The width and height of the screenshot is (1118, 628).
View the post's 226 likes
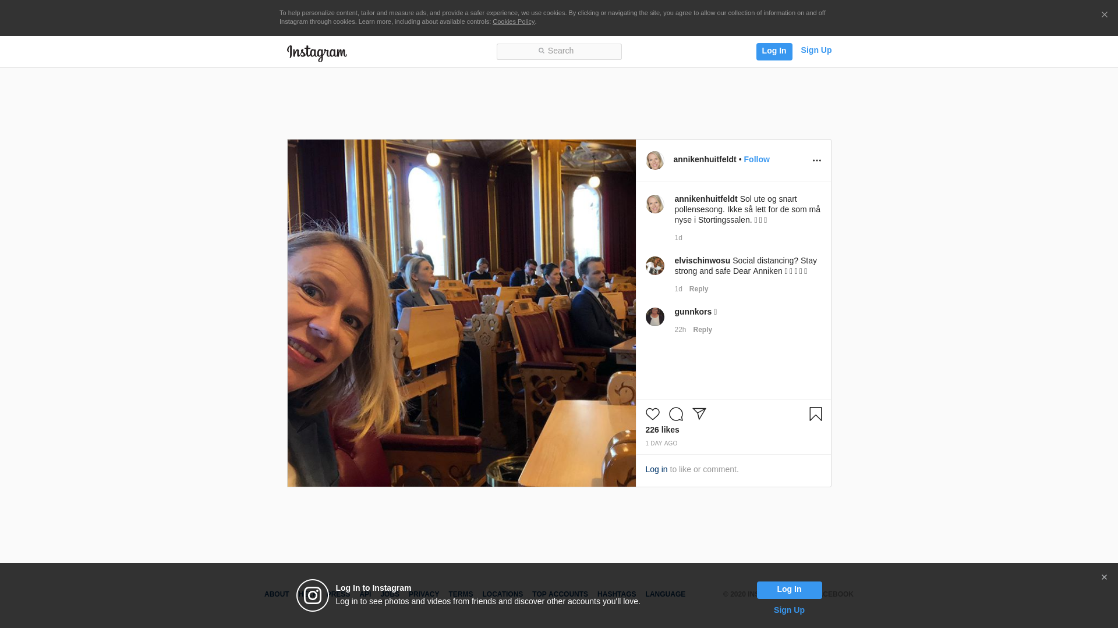pos(662,430)
